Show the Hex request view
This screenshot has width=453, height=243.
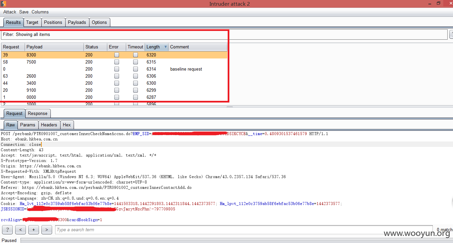pos(67,125)
